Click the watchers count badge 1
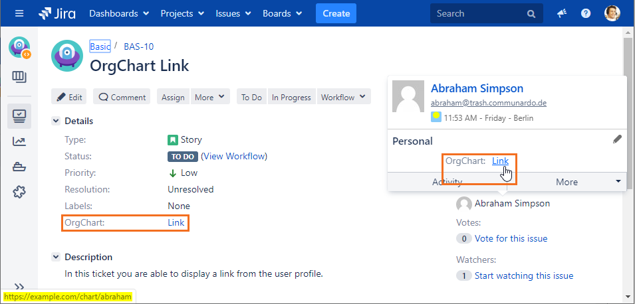This screenshot has height=304, width=635. pyautogui.click(x=463, y=275)
